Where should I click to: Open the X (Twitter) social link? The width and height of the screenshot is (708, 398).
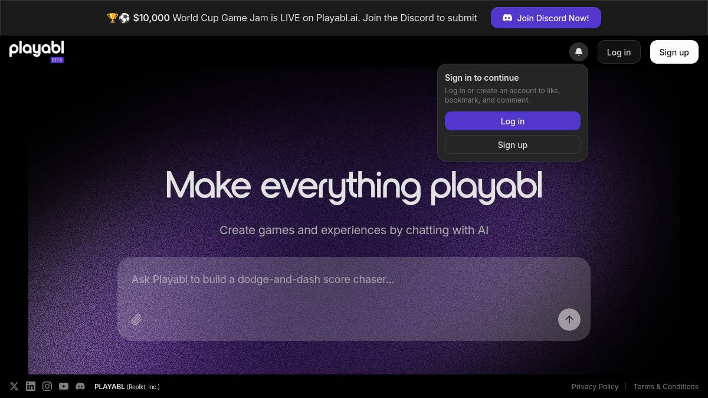coord(14,386)
